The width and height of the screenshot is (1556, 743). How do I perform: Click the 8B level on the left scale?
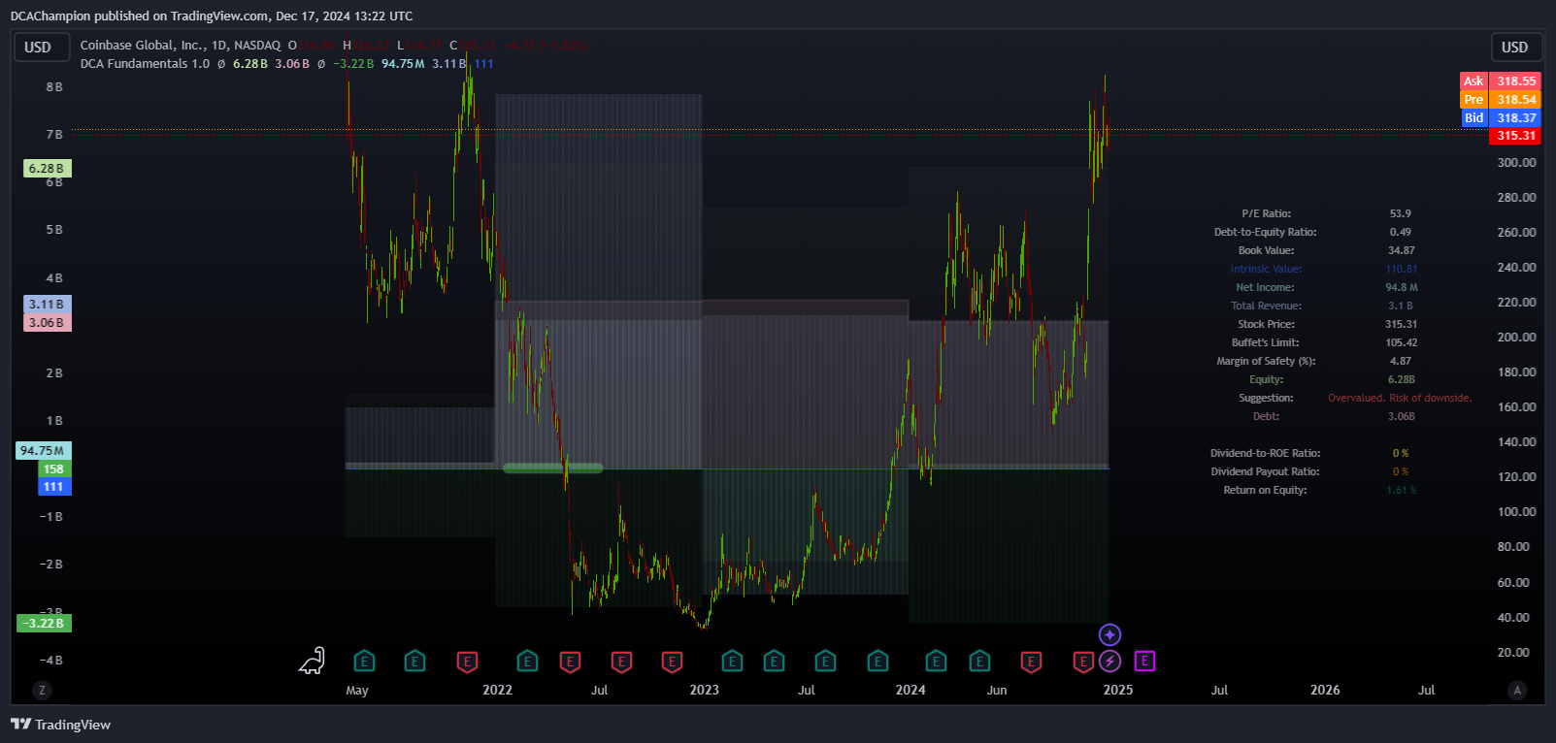[54, 86]
